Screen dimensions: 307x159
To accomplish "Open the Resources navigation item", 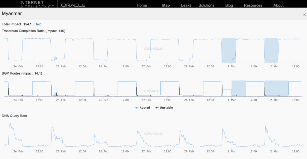I will [x=253, y=5].
